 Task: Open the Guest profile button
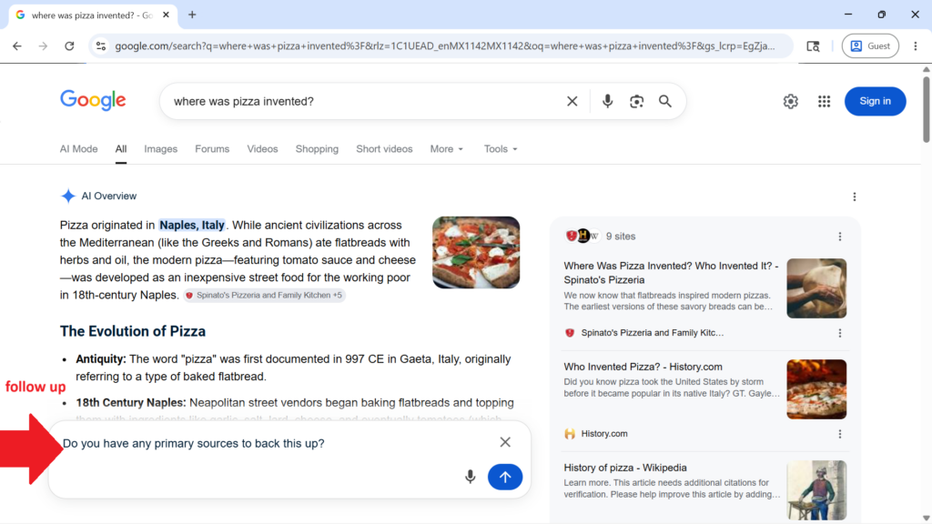[x=870, y=45]
